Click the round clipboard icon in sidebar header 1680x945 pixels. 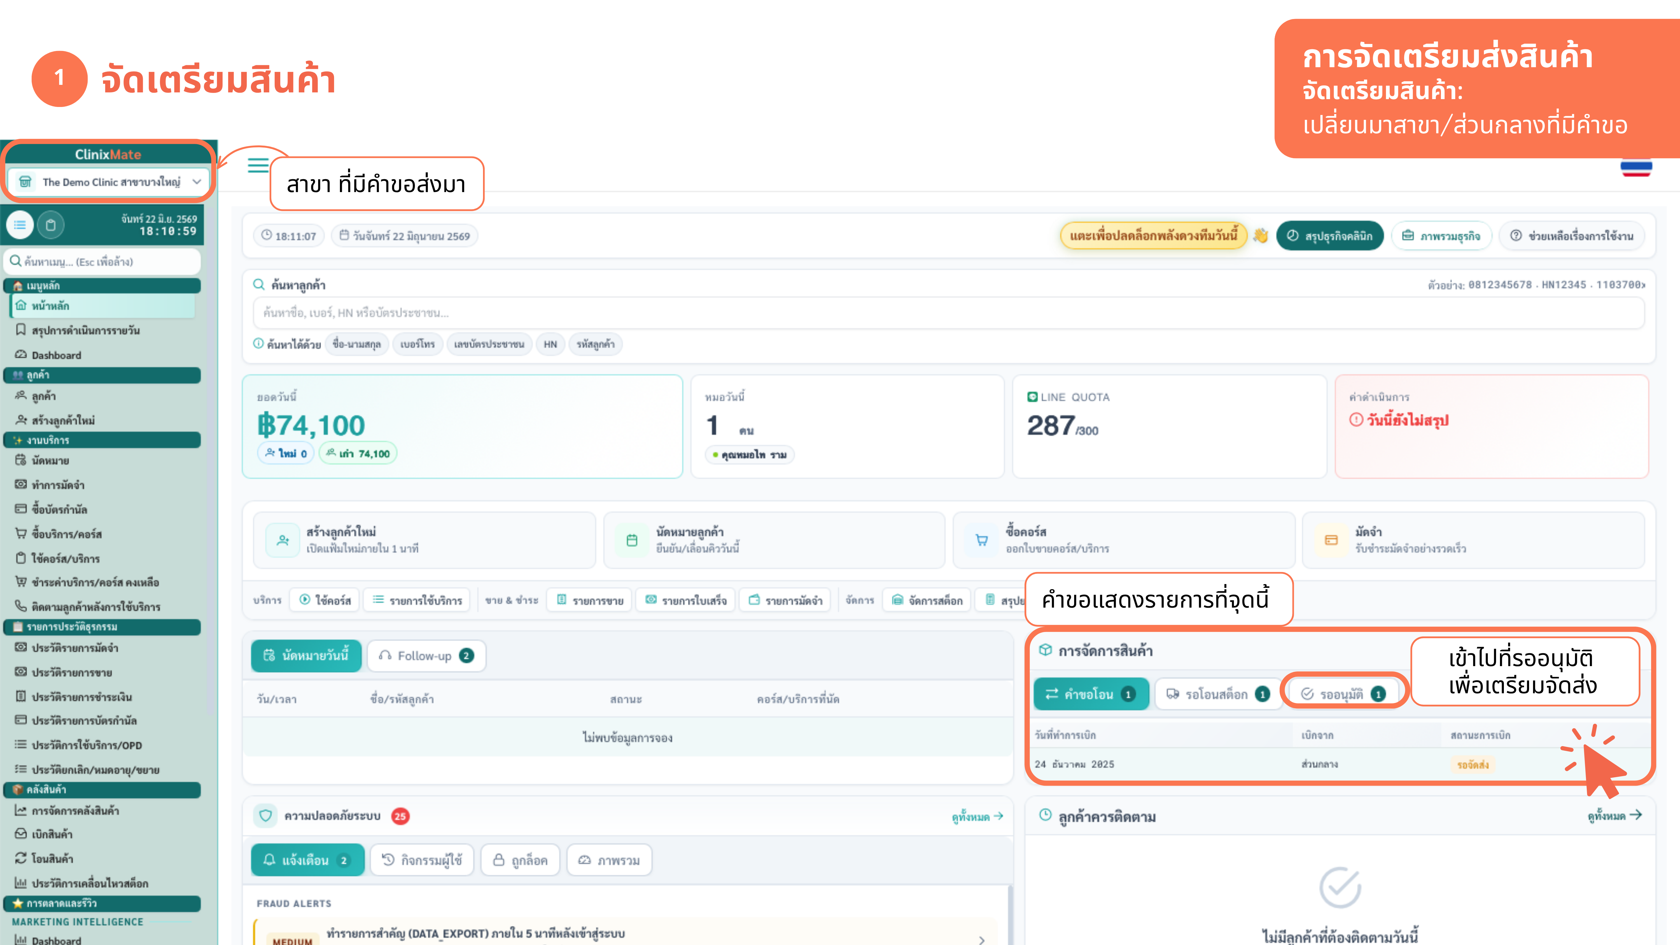tap(51, 225)
